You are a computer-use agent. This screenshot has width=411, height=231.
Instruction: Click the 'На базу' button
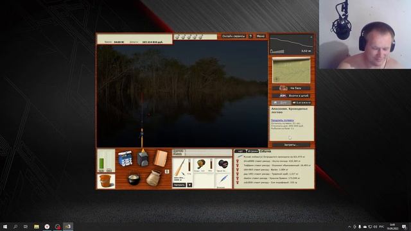(x=291, y=89)
